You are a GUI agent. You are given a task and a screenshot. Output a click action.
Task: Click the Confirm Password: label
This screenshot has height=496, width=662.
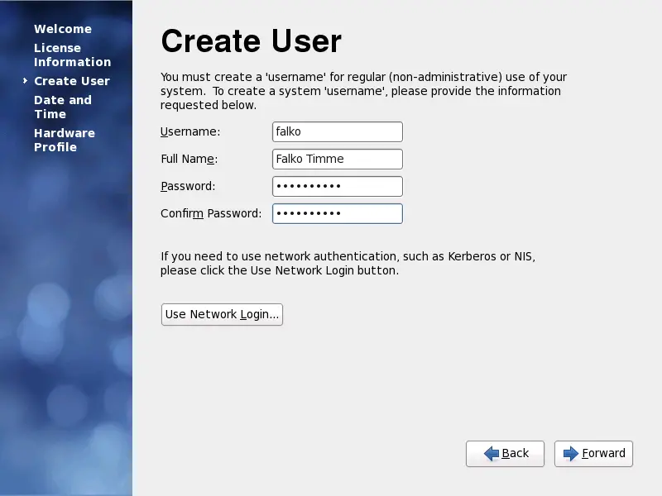211,213
